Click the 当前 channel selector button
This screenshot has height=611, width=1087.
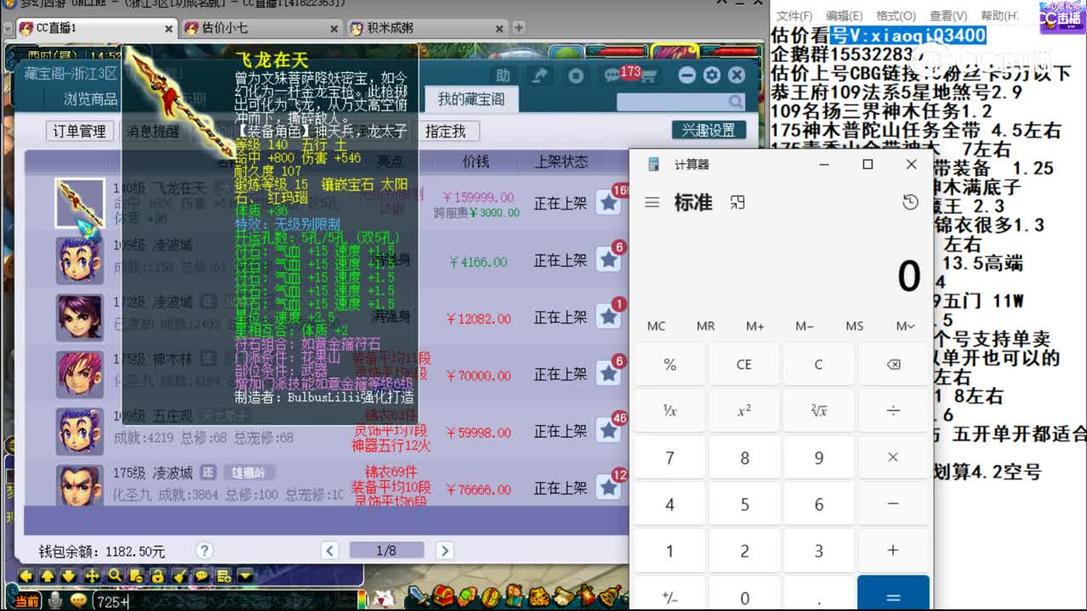[x=26, y=601]
